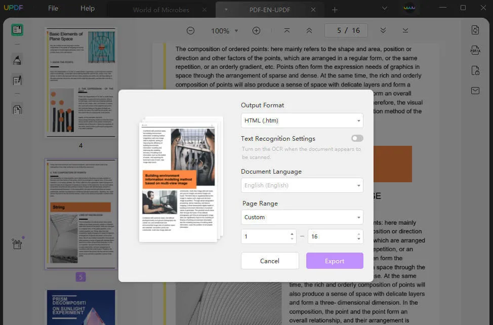Click the purple Export button
This screenshot has height=325, width=493.
click(x=335, y=261)
